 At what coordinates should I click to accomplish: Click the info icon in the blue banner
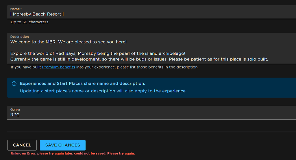point(14,84)
